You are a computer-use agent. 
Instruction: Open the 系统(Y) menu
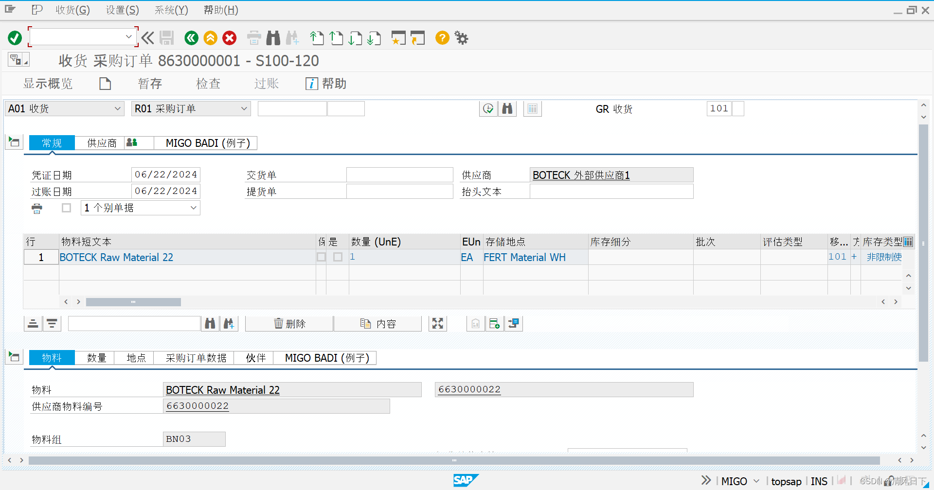pos(171,10)
